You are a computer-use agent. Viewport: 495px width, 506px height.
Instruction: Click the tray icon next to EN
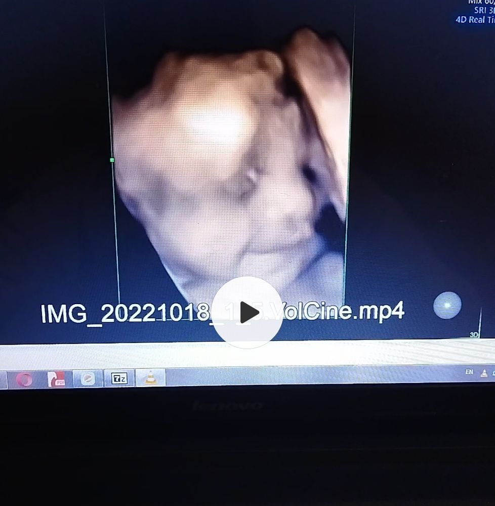483,373
